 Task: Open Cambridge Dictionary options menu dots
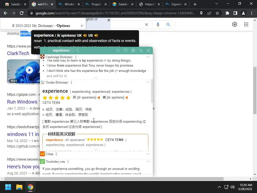(x=76, y=57)
